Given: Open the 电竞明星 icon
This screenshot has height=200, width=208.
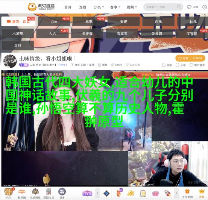Looking at the screenshot, I should pos(35,192).
